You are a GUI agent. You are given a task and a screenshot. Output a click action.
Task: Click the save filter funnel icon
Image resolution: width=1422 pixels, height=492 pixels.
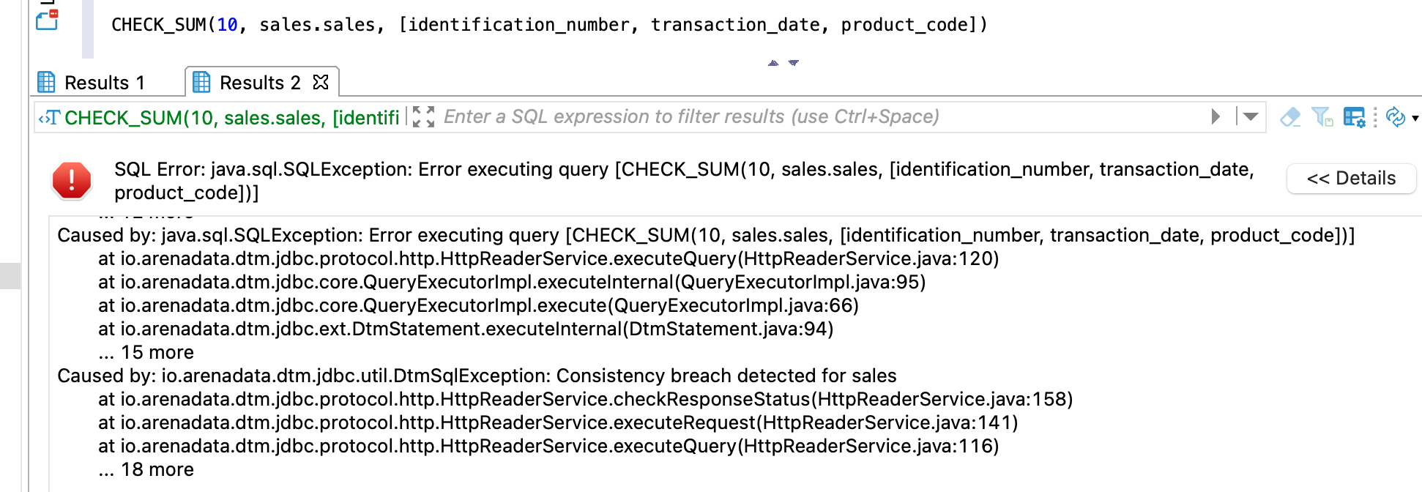pyautogui.click(x=1322, y=117)
